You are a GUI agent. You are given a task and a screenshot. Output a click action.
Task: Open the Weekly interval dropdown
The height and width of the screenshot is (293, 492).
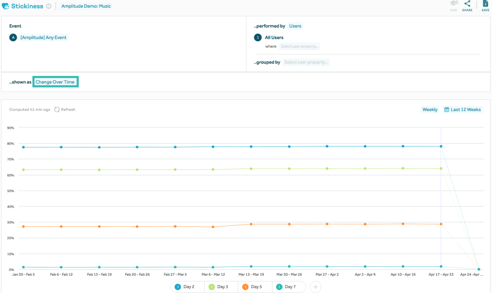tap(430, 110)
